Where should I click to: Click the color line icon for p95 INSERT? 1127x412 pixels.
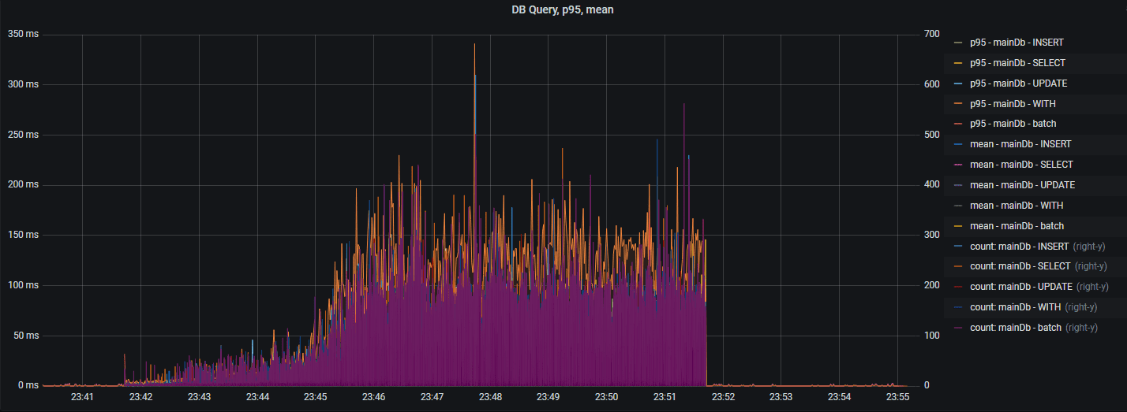pyautogui.click(x=958, y=43)
